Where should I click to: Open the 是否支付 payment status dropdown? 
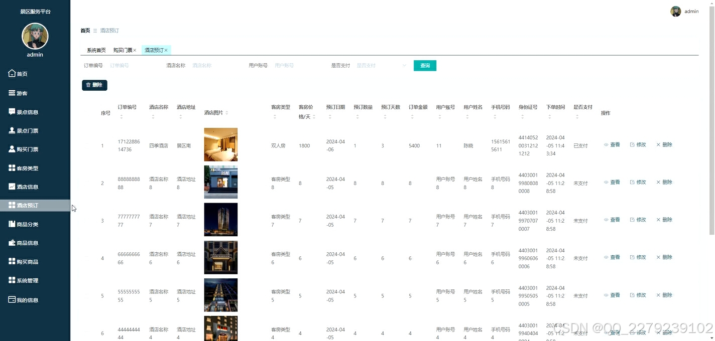pyautogui.click(x=382, y=65)
